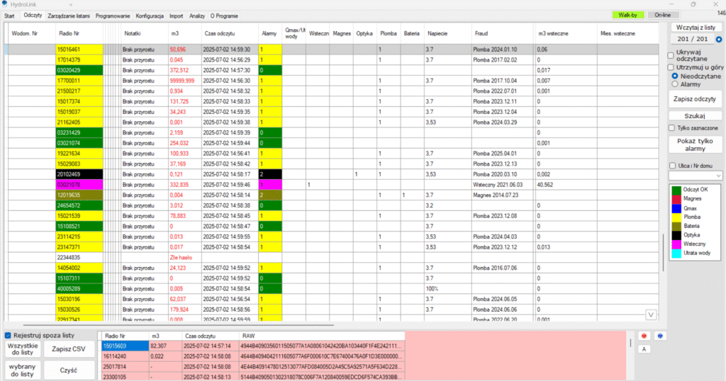The width and height of the screenshot is (726, 381).
Task: Click the blue icon beside the RAW panel
Action: 660,336
